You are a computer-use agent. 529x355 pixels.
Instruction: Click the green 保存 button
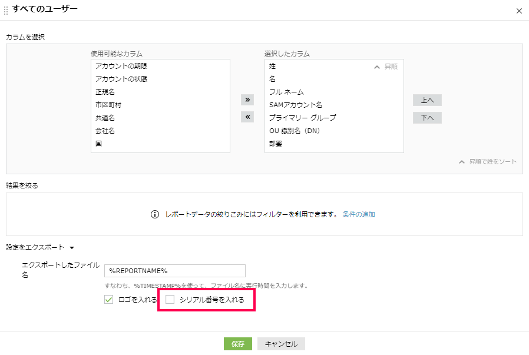pyautogui.click(x=237, y=344)
